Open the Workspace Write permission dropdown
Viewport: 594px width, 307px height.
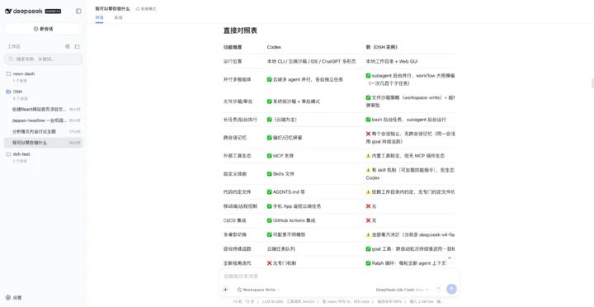259,290
